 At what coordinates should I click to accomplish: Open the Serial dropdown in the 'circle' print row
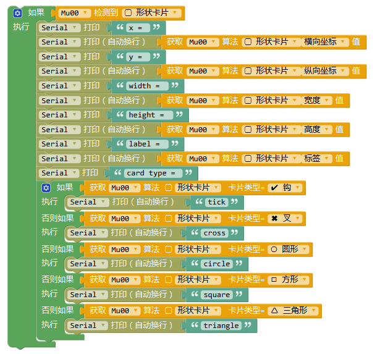[87, 264]
